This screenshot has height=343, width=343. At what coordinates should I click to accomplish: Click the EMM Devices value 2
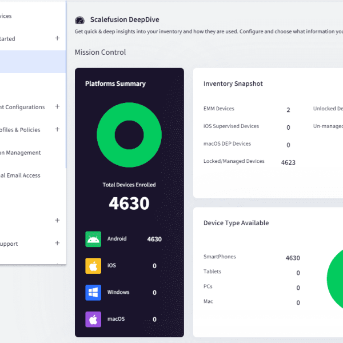click(288, 110)
